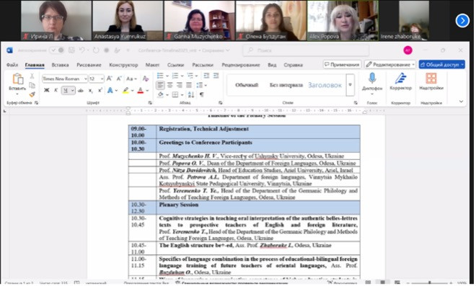The image size is (476, 286).
Task: Click the Примечания comments button
Action: pos(342,65)
